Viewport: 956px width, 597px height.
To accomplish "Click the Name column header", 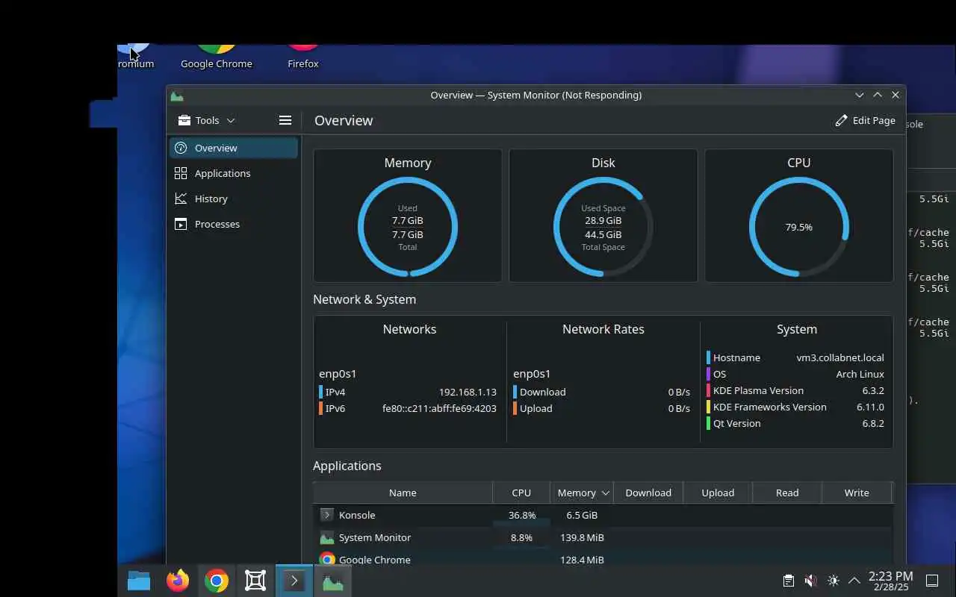I will (x=403, y=493).
